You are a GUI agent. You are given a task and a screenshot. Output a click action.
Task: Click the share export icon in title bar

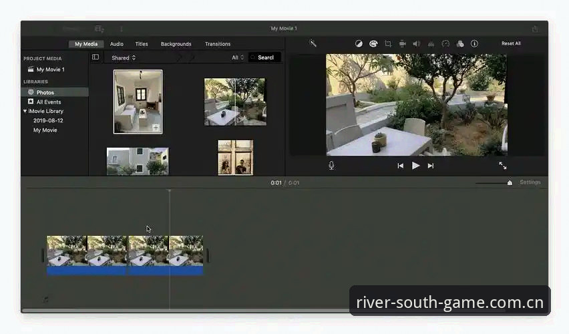point(535,29)
